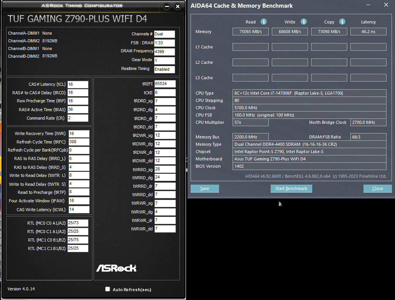This screenshot has width=395, height=300.
Task: Click the tRDRD_sg value field
Action: (x=165, y=101)
